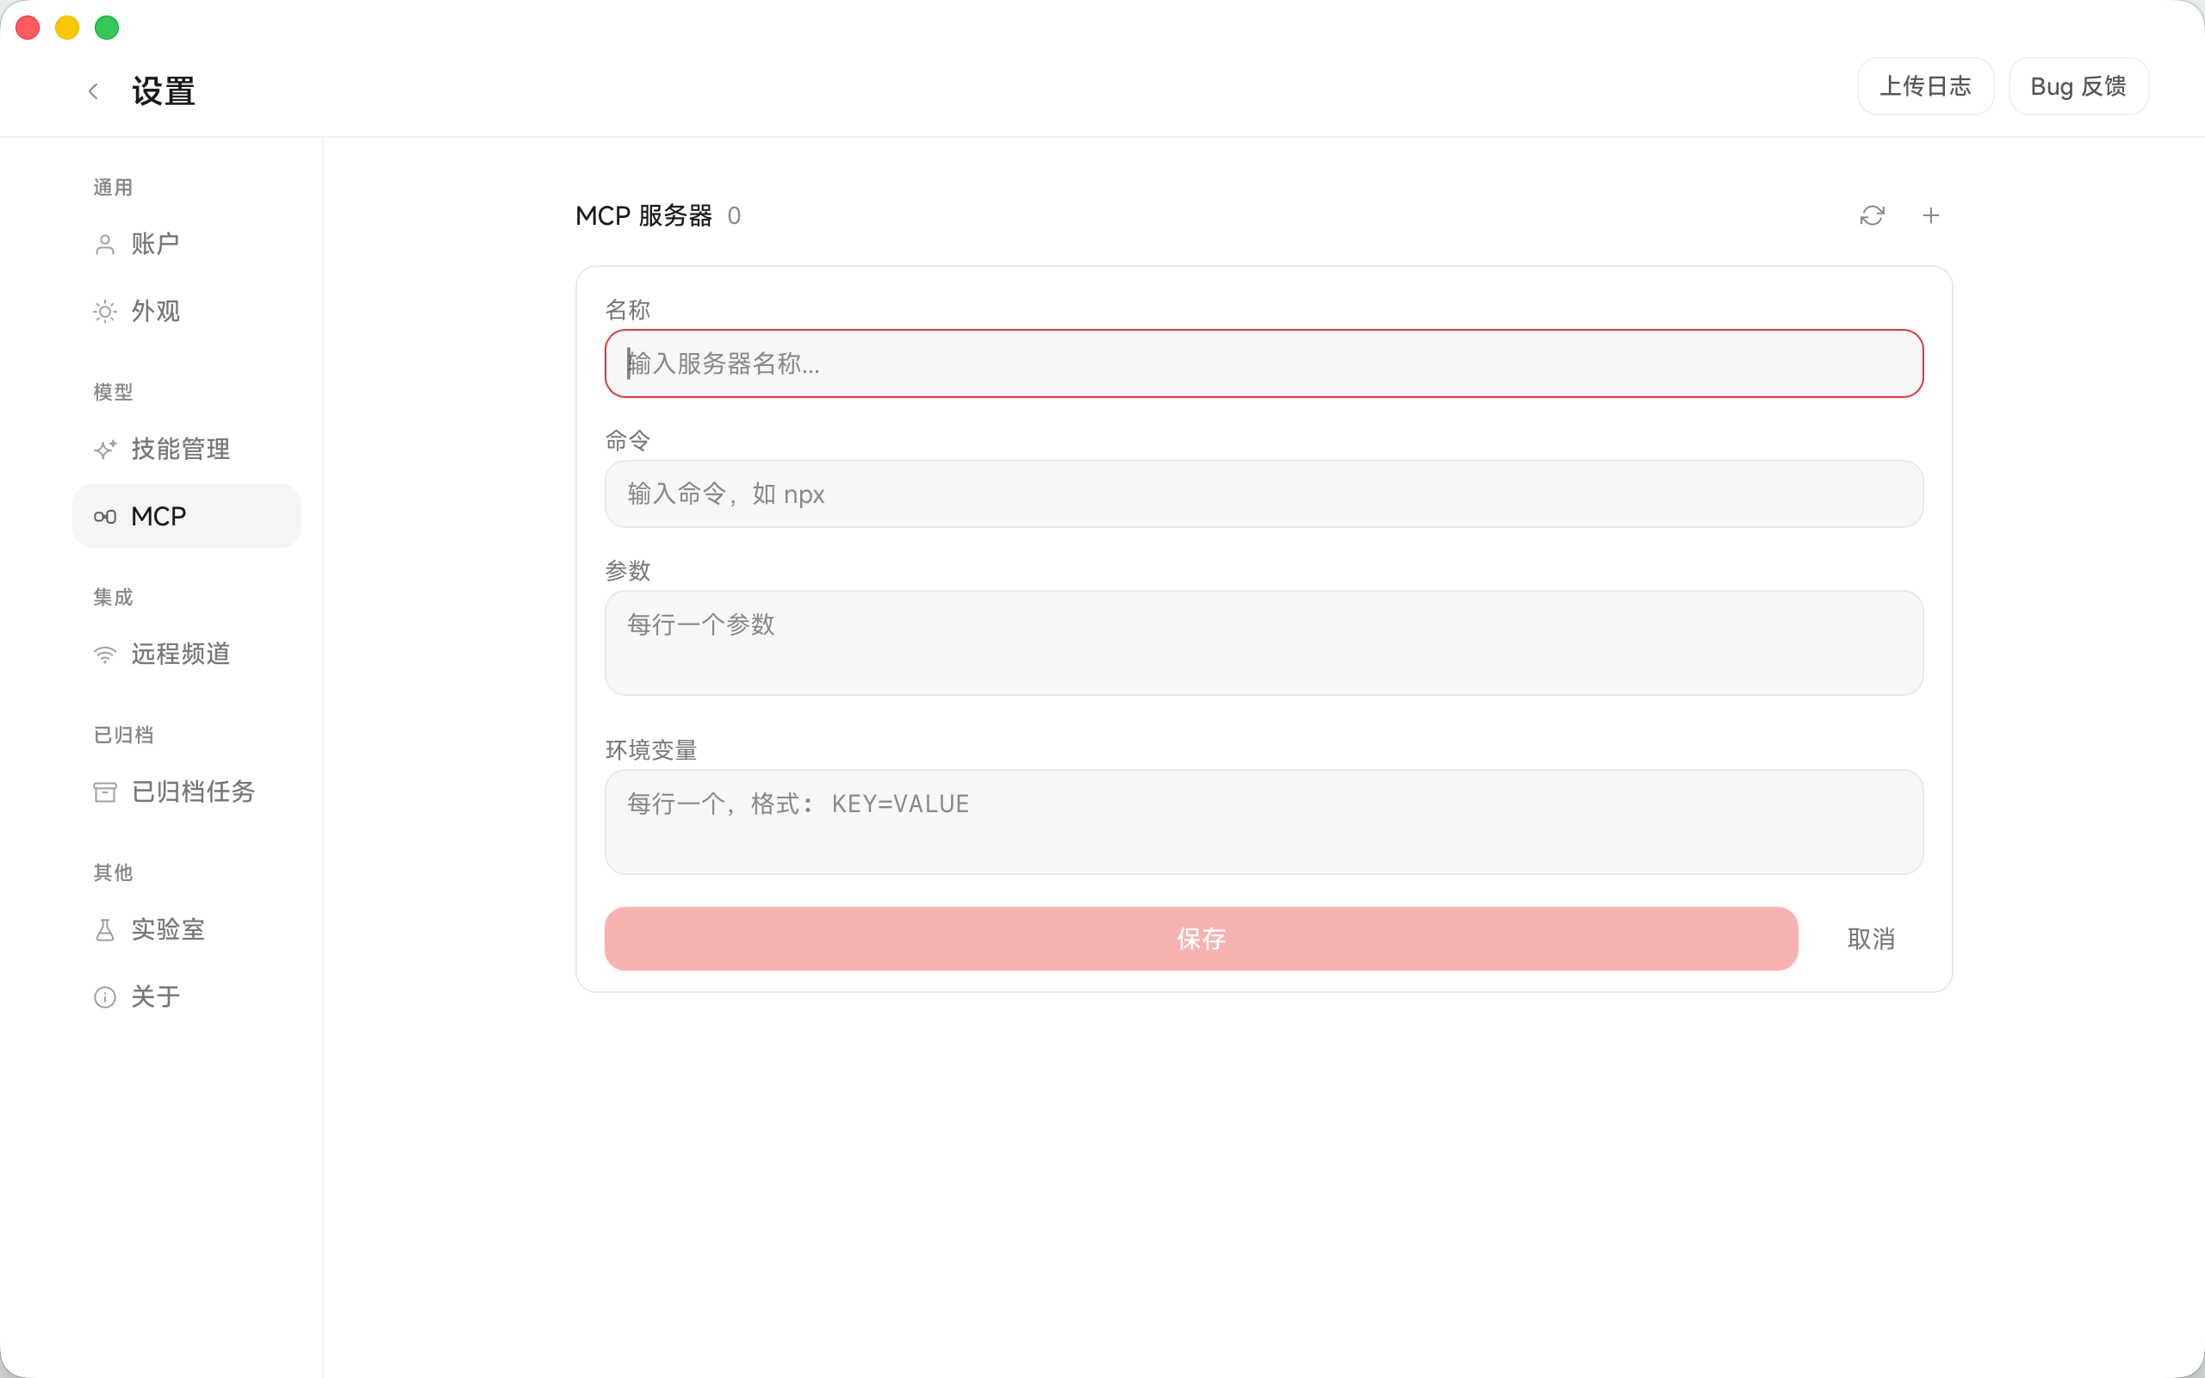Click the refresh MCP servers icon
Image resolution: width=2205 pixels, height=1378 pixels.
pyautogui.click(x=1872, y=215)
